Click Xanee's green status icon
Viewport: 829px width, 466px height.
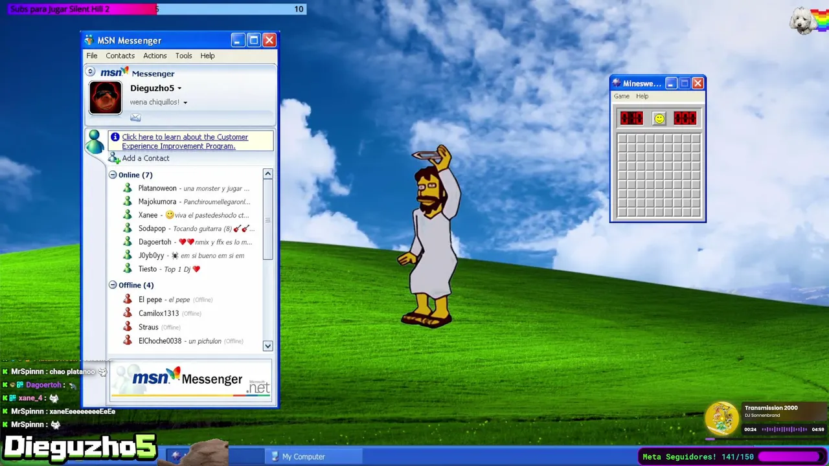(128, 215)
